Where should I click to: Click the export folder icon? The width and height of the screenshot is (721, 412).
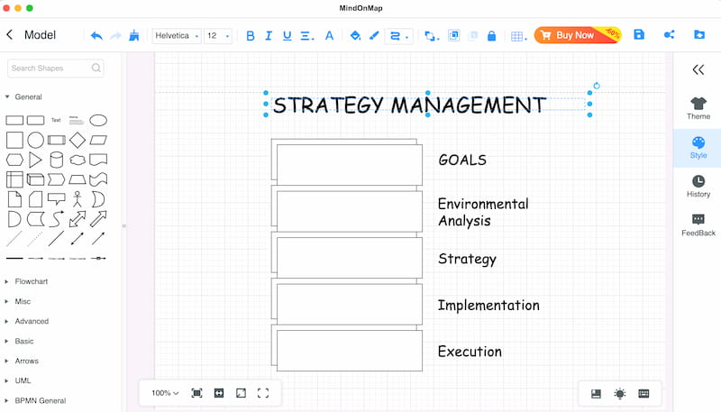click(699, 34)
